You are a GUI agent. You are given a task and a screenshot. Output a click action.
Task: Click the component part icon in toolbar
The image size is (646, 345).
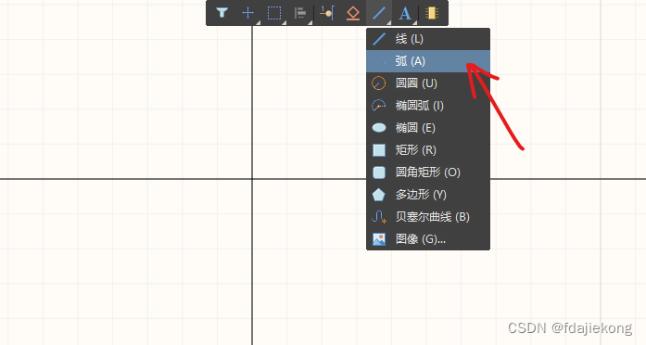coord(431,13)
